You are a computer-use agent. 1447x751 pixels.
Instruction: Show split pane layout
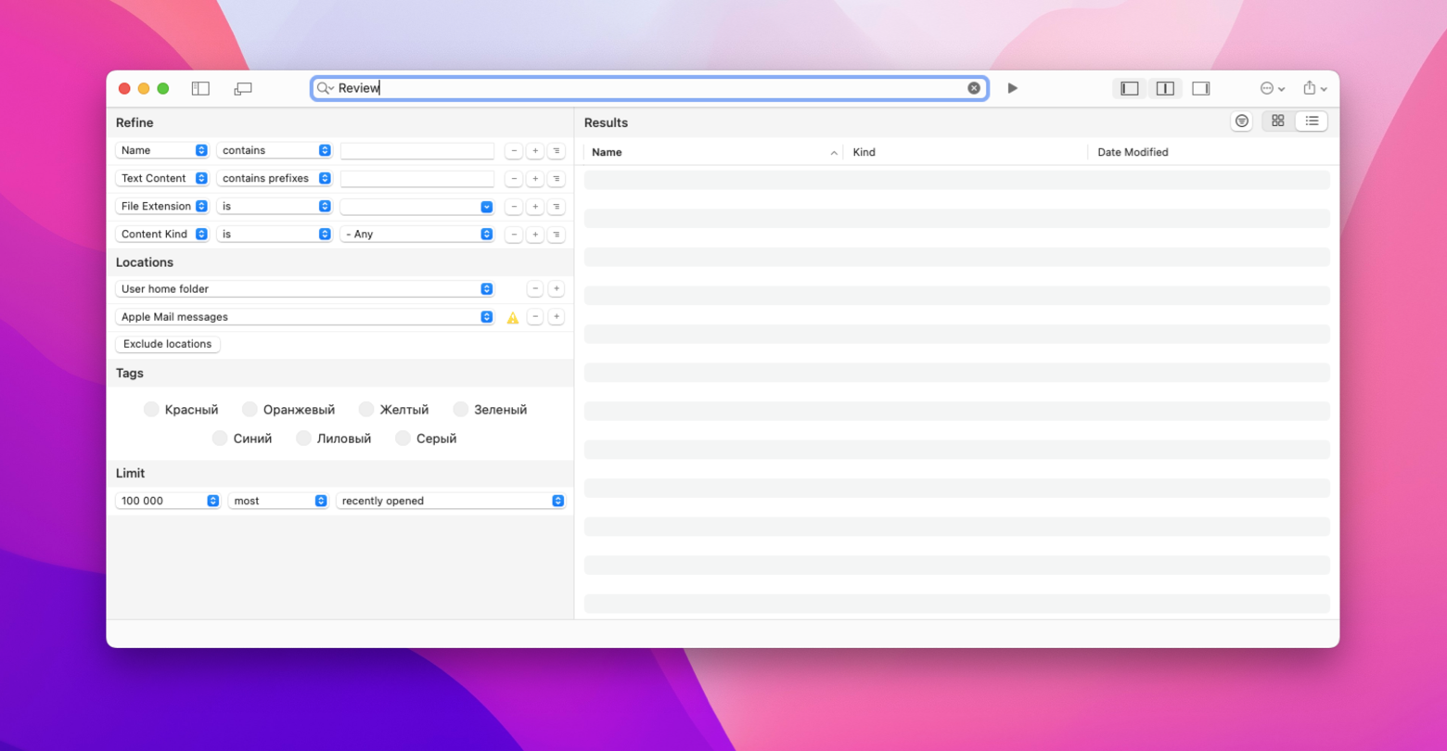click(x=1165, y=88)
